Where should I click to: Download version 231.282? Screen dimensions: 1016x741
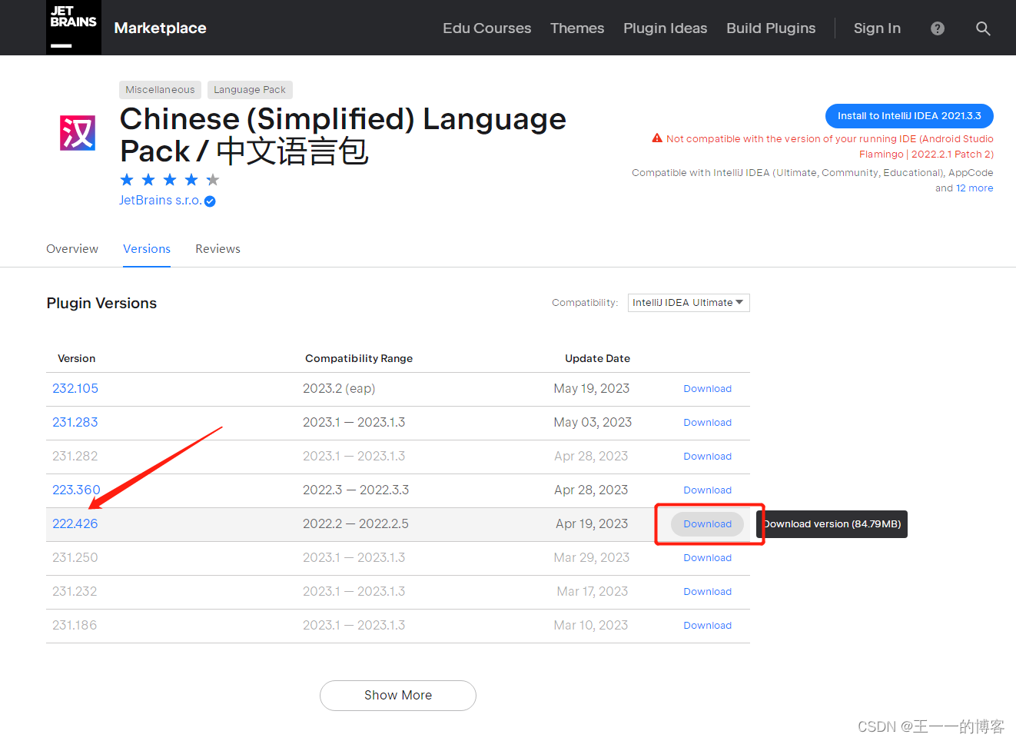point(707,457)
